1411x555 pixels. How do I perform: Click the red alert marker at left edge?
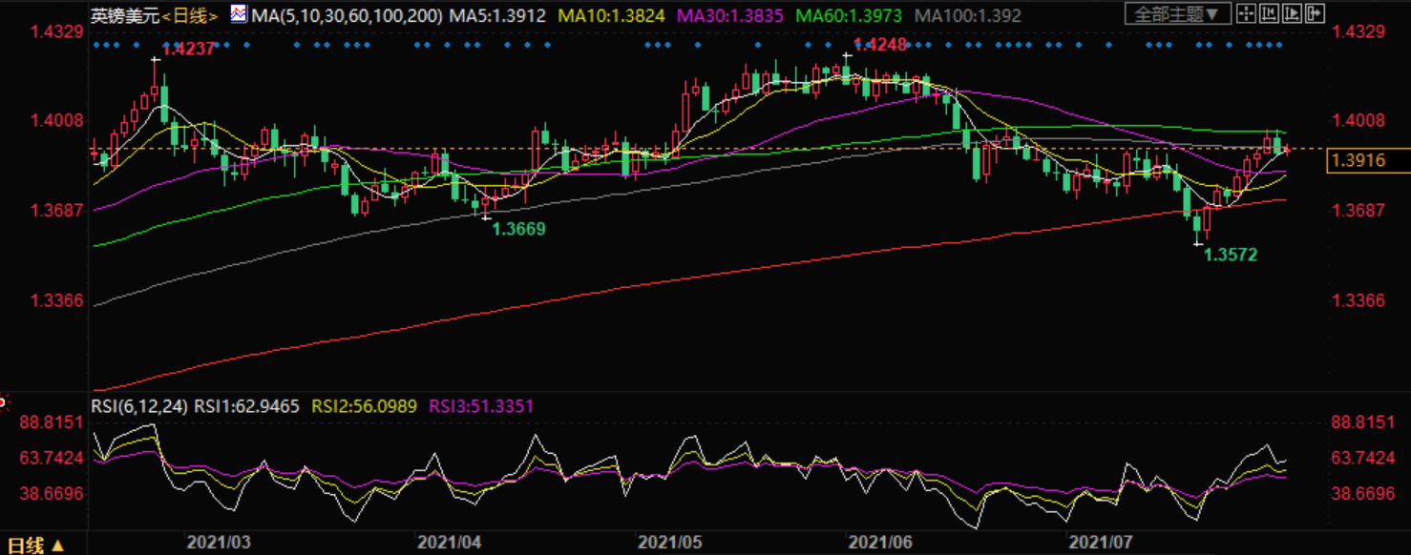(3, 402)
